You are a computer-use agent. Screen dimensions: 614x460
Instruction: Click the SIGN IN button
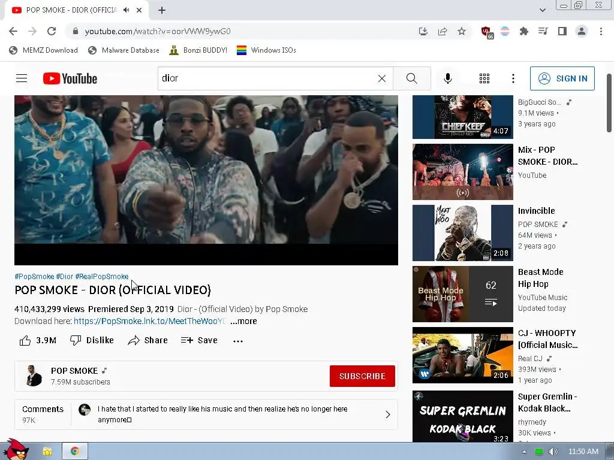[562, 78]
